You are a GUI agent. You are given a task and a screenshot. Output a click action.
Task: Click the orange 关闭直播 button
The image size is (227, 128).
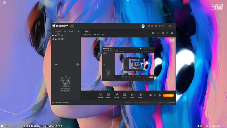(x=168, y=95)
